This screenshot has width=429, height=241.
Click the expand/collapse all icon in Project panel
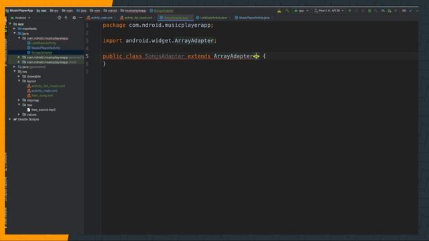pos(66,18)
